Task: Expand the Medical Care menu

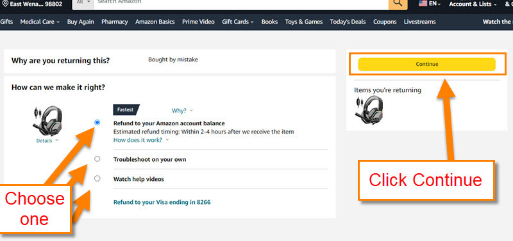Action: coord(40,22)
